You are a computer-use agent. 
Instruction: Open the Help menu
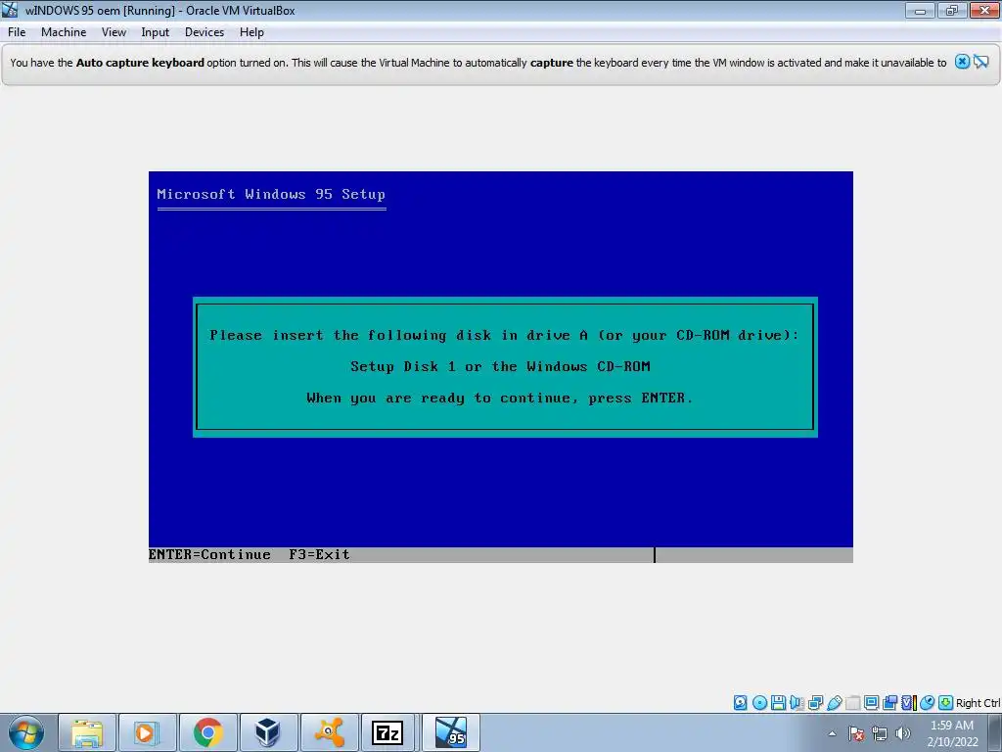pos(251,32)
